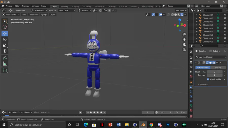Click the Nivel viewport value field
The image size is (228, 128).
[215, 72]
